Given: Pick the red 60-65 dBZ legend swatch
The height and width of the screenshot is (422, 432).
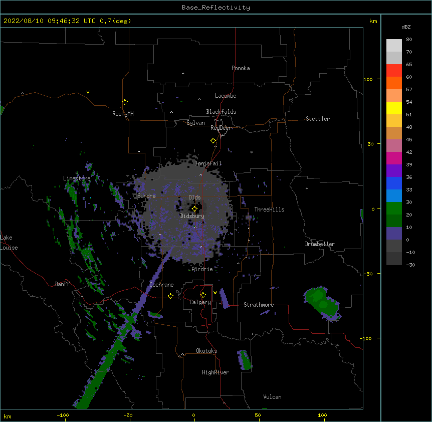Looking at the screenshot, I should point(394,70).
